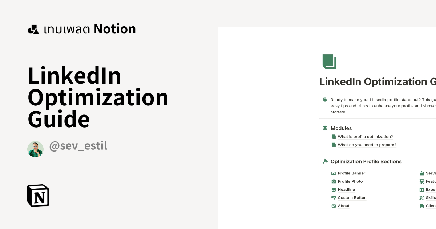Click the stacked layers icon beside Modules

point(324,128)
